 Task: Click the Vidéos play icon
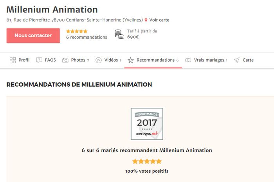(99, 60)
